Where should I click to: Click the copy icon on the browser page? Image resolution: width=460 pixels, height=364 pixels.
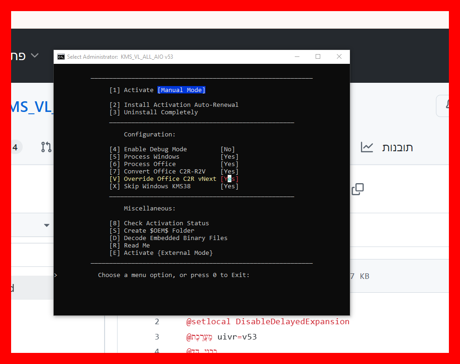[x=358, y=189]
